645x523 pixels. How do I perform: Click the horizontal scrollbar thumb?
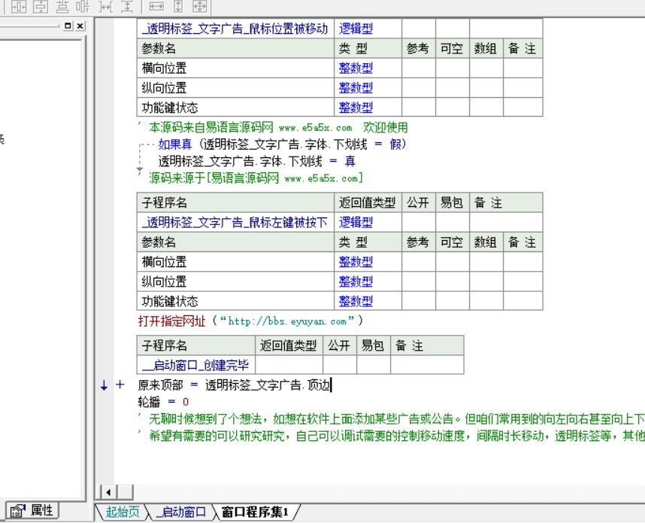126,492
